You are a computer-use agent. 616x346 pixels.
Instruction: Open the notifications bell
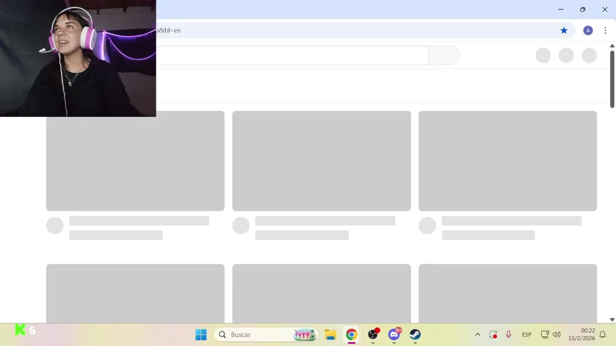point(603,334)
